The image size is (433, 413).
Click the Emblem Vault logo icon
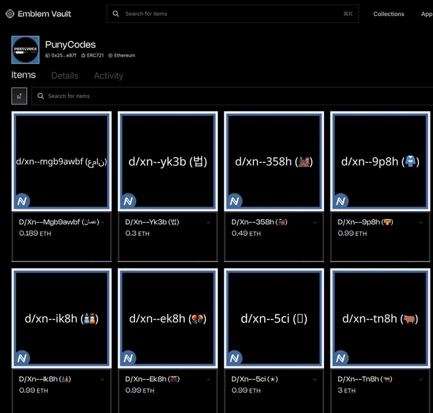(x=10, y=14)
